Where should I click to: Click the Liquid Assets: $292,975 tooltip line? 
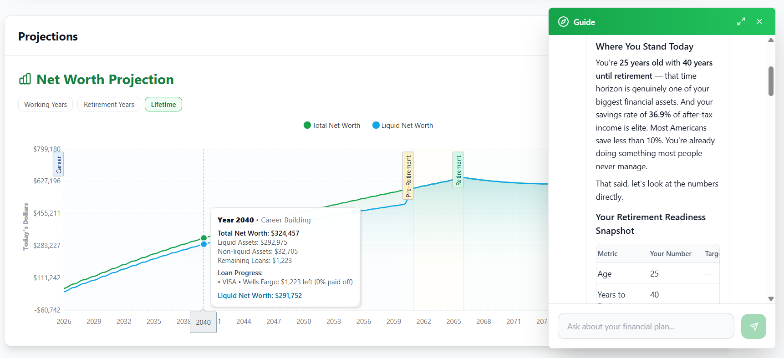[252, 242]
